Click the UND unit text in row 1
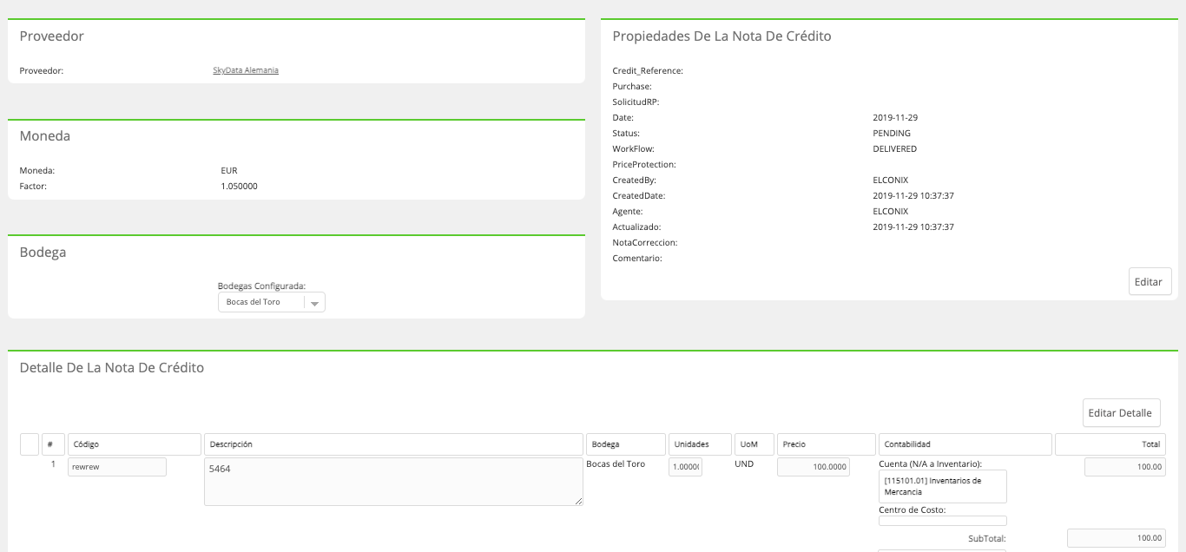This screenshot has height=552, width=1186. pyautogui.click(x=743, y=464)
